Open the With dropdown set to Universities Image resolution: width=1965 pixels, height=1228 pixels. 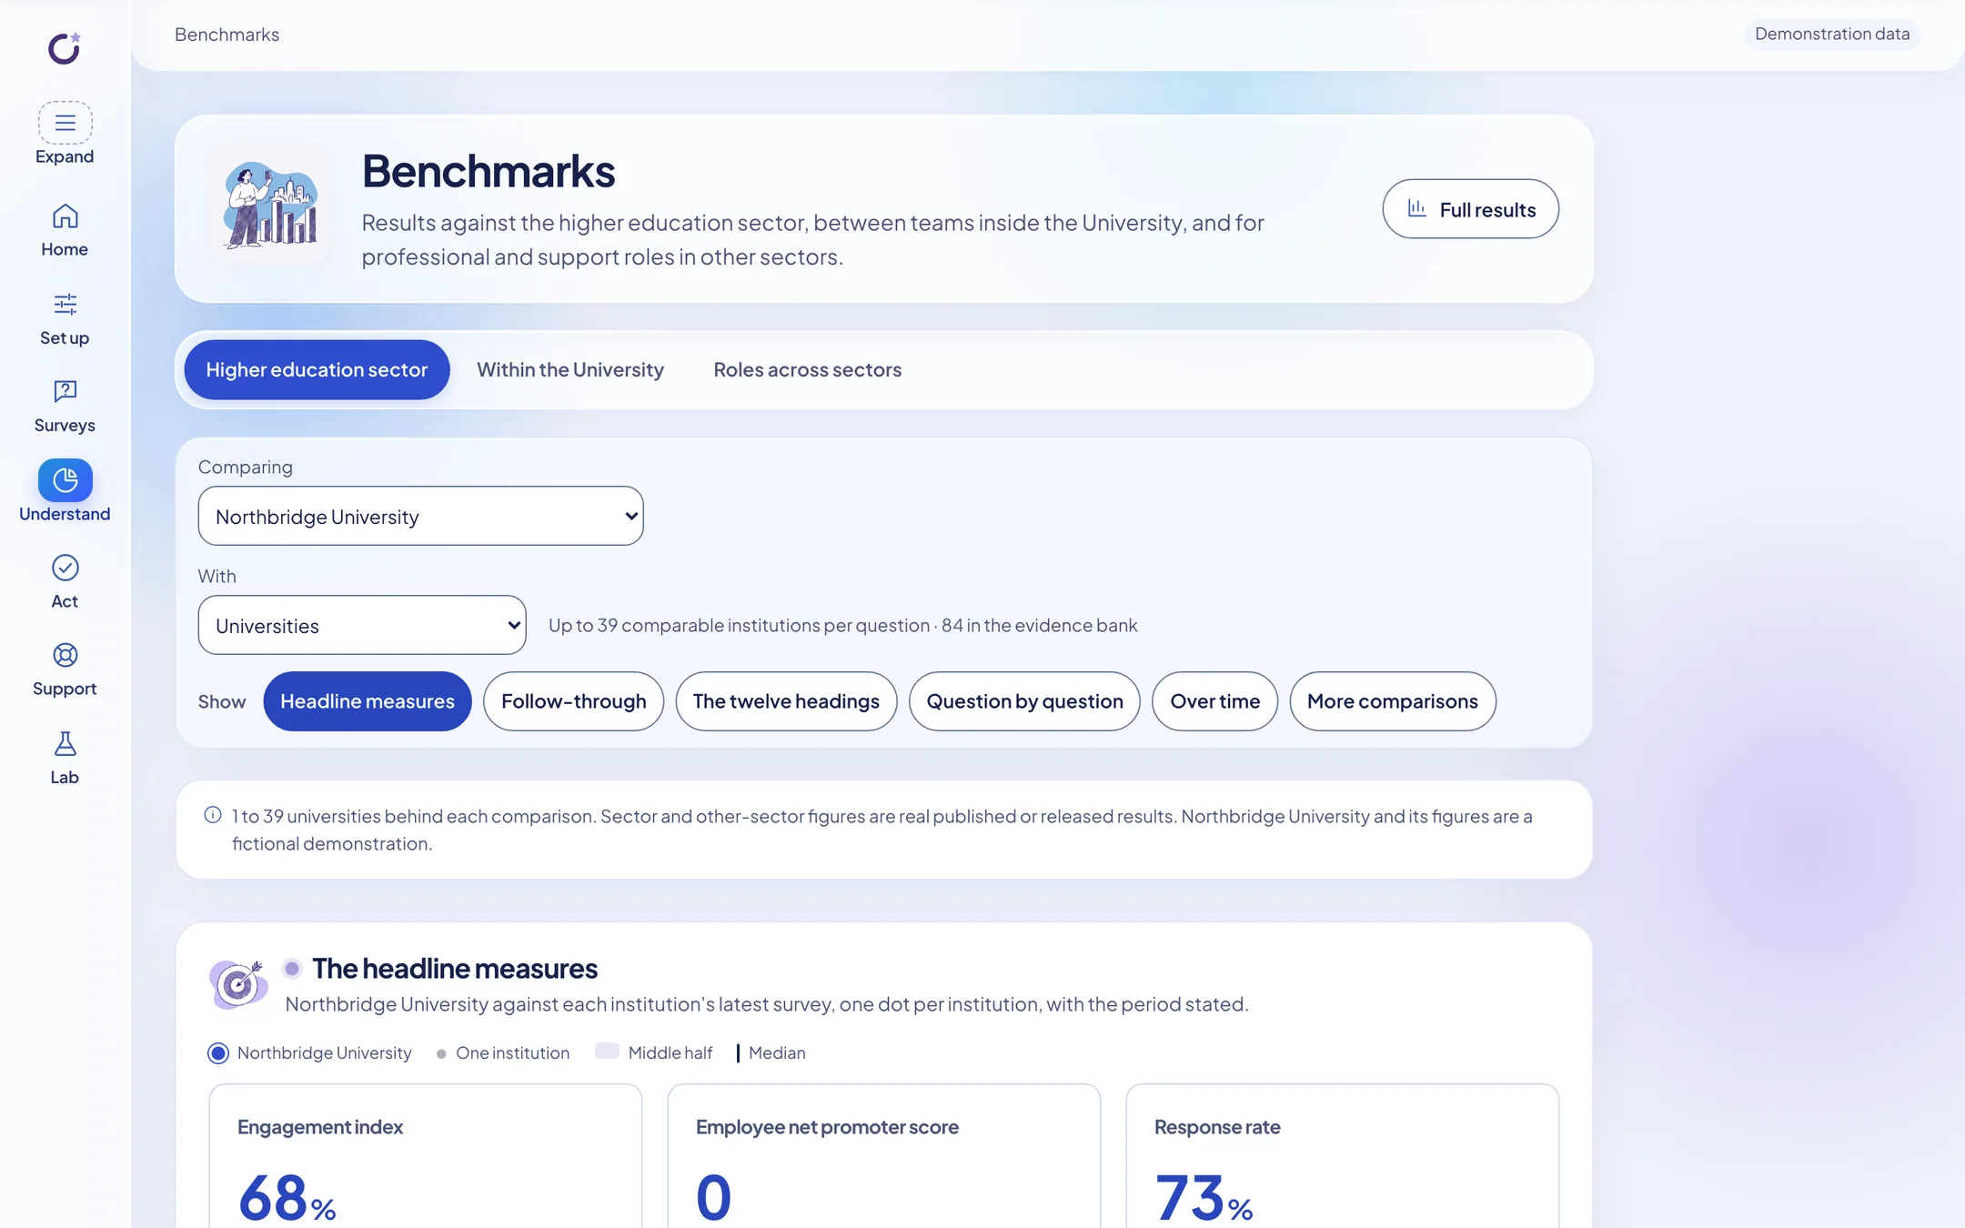362,625
